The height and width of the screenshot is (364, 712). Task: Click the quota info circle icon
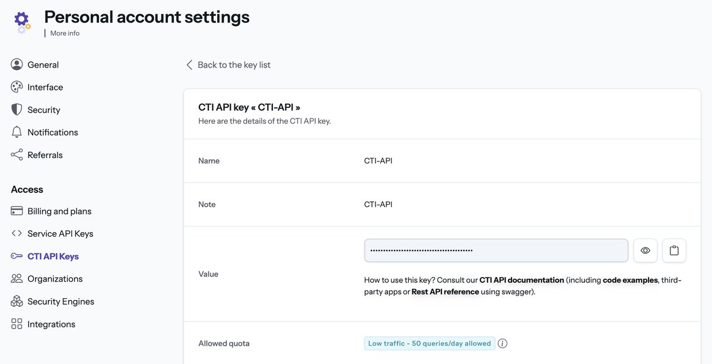point(503,343)
